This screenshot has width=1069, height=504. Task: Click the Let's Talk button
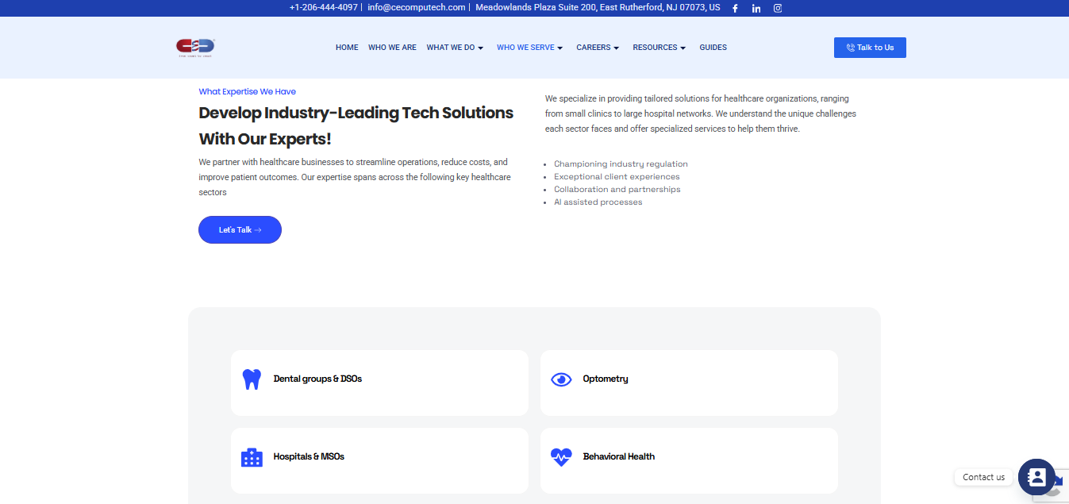(240, 229)
